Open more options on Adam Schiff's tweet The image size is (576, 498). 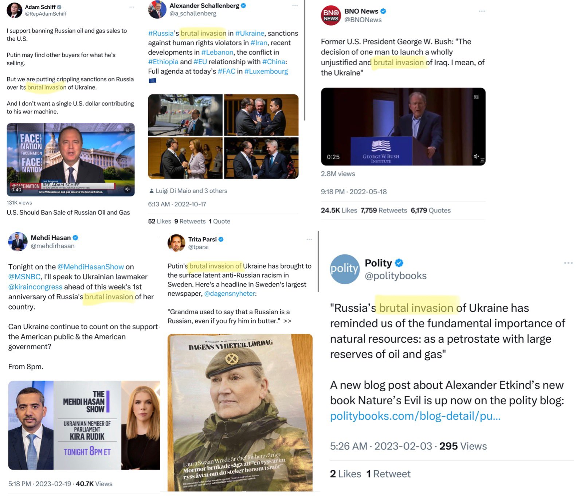132,7
